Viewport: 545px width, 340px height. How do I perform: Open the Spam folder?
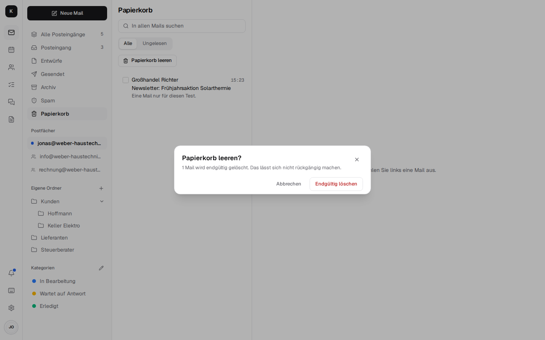(67, 100)
